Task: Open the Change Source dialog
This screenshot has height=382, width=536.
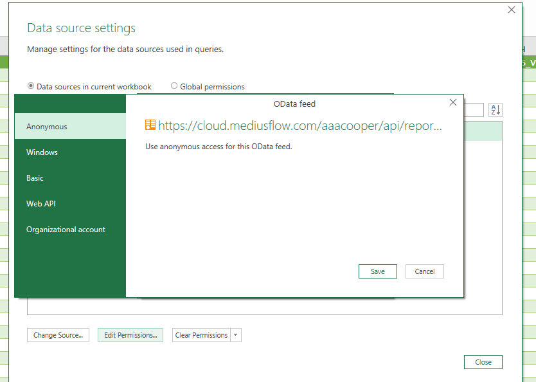Action: coord(58,335)
